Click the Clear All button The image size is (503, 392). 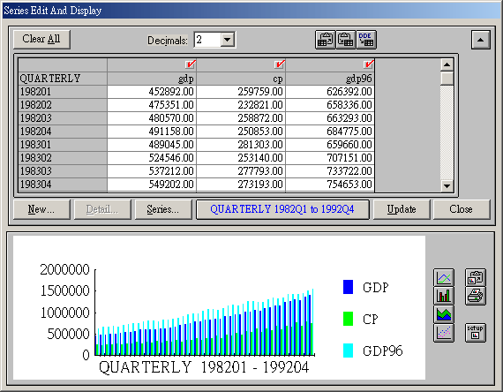(x=41, y=40)
